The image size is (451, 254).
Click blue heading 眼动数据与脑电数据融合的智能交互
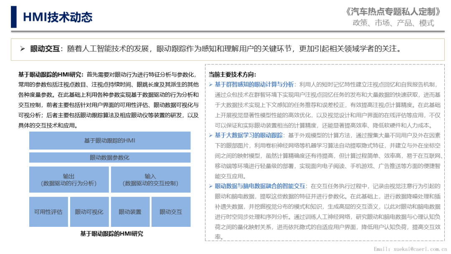(x=260, y=186)
